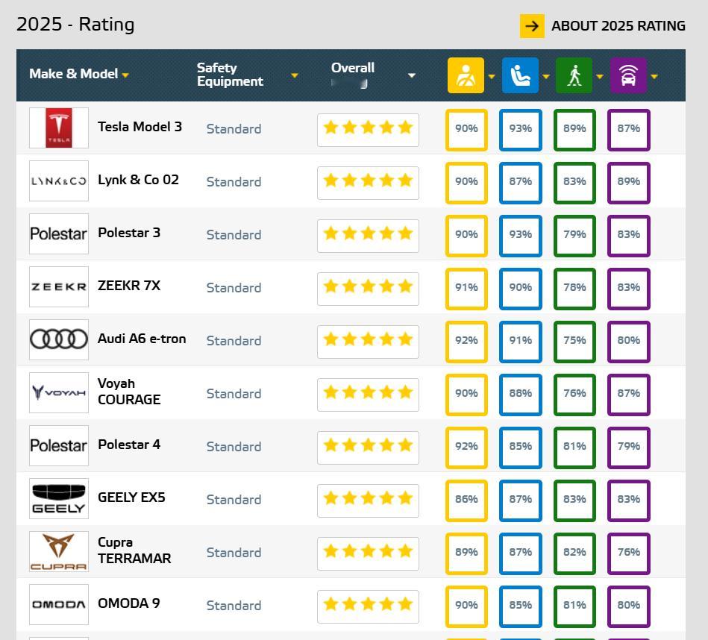This screenshot has height=640, width=708.
Task: Click OMODA 9 five-star rating box
Action: 368,606
